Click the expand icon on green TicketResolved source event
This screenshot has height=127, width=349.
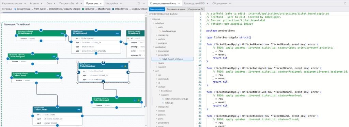(x=135, y=100)
